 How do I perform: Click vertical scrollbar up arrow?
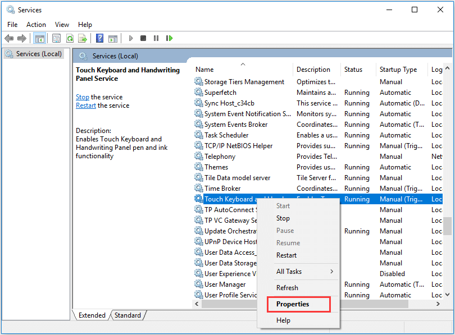click(448, 68)
